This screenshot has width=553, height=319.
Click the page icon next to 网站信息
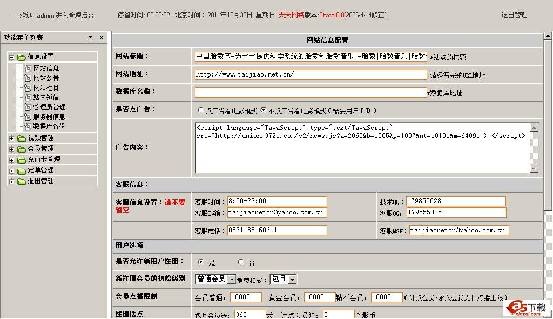click(x=28, y=68)
